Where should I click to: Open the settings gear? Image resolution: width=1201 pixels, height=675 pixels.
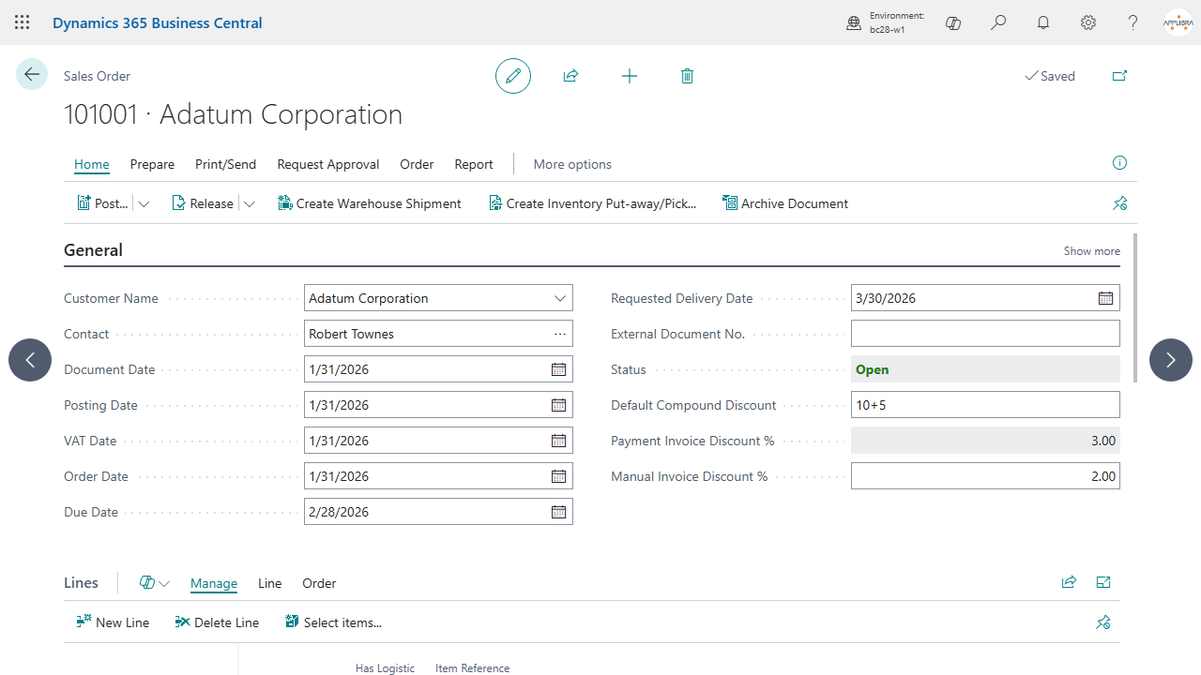1088,22
